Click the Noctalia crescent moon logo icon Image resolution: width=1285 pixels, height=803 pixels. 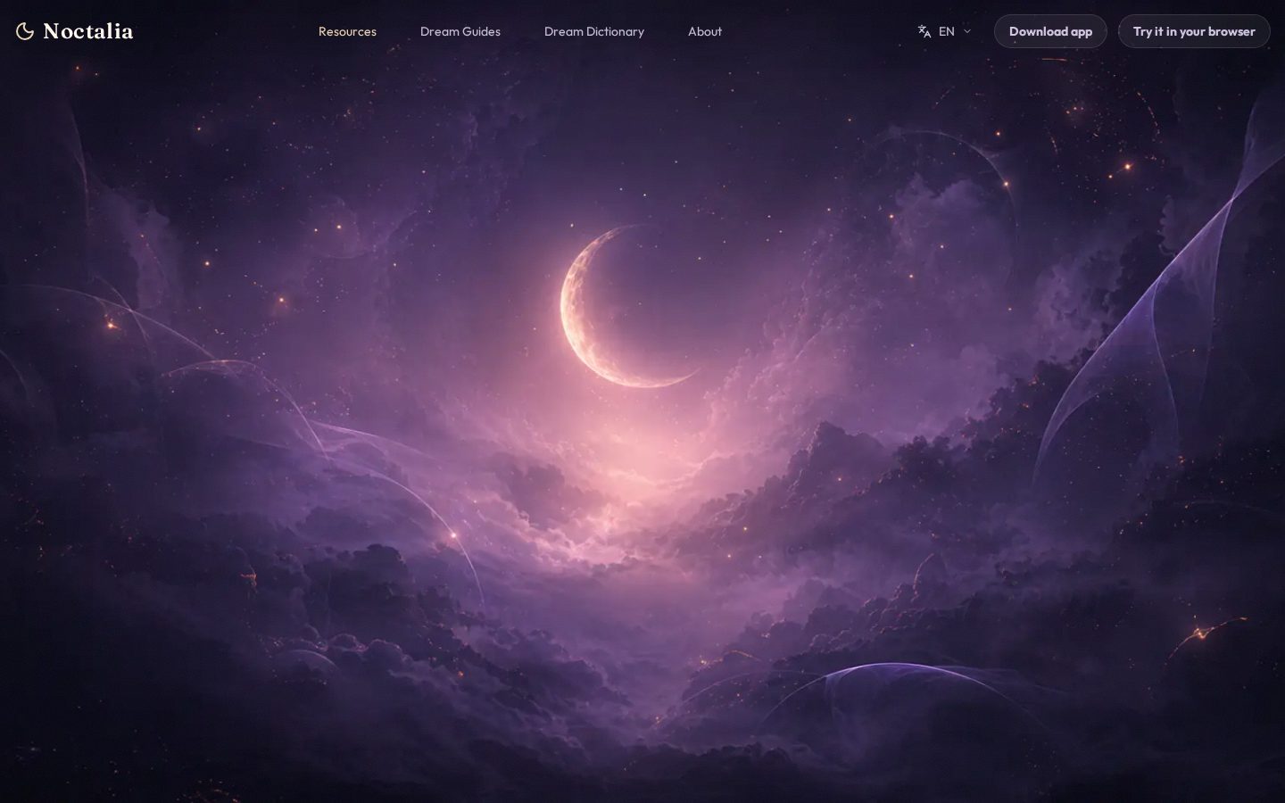pyautogui.click(x=25, y=31)
